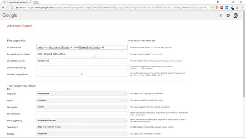The height and width of the screenshot is (138, 245).
Task: Open the SafeSearch label link
Action: tap(13, 127)
